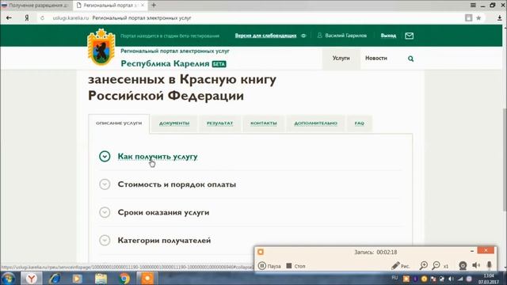Click the taskbar clock showing 07.03.2017
This screenshot has width=507, height=285.
(489, 279)
